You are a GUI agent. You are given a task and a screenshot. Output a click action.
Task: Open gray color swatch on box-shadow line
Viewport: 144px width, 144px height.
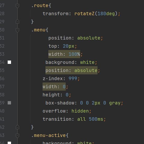coord(9,103)
